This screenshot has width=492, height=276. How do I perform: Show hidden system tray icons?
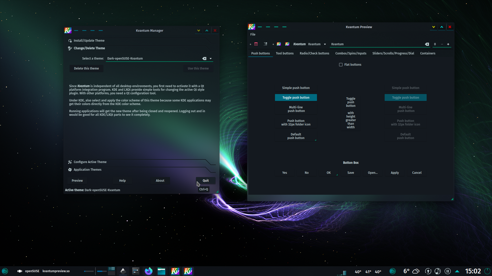457,271
